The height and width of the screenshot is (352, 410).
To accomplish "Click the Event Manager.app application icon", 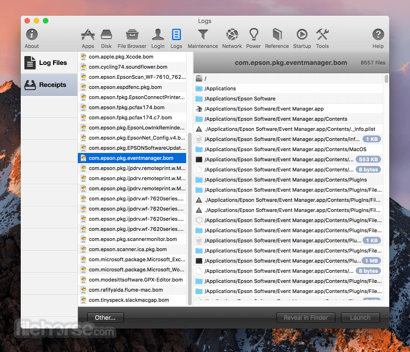I will 199,109.
